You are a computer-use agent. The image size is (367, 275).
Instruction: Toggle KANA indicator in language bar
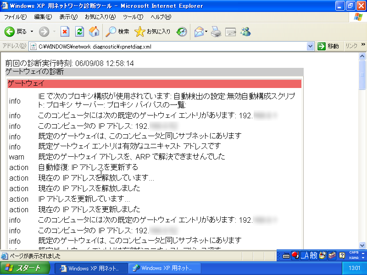[354, 258]
